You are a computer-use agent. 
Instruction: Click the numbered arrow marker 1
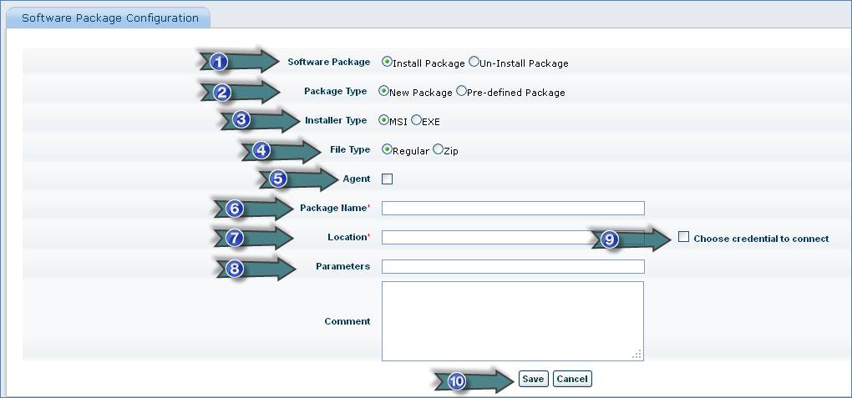(219, 62)
